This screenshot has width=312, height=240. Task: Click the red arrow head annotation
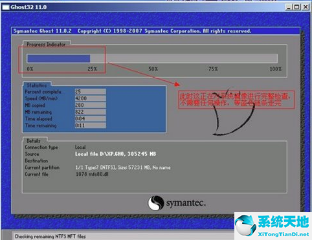pos(177,84)
